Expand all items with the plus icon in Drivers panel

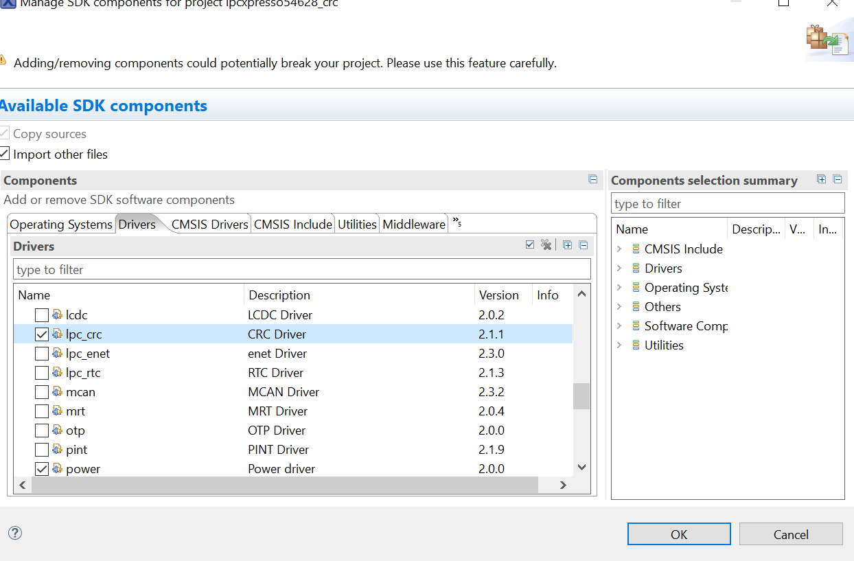point(568,244)
